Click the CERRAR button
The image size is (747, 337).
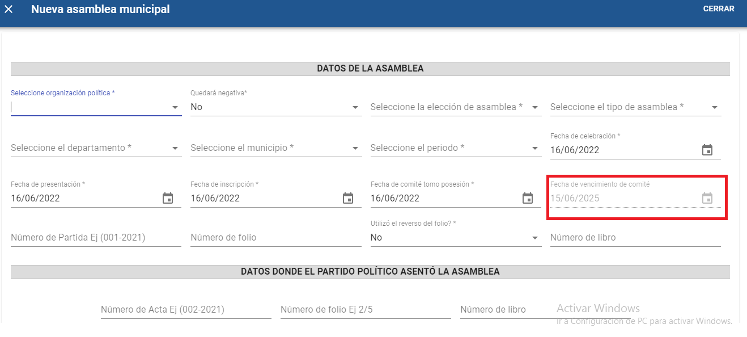pos(719,9)
